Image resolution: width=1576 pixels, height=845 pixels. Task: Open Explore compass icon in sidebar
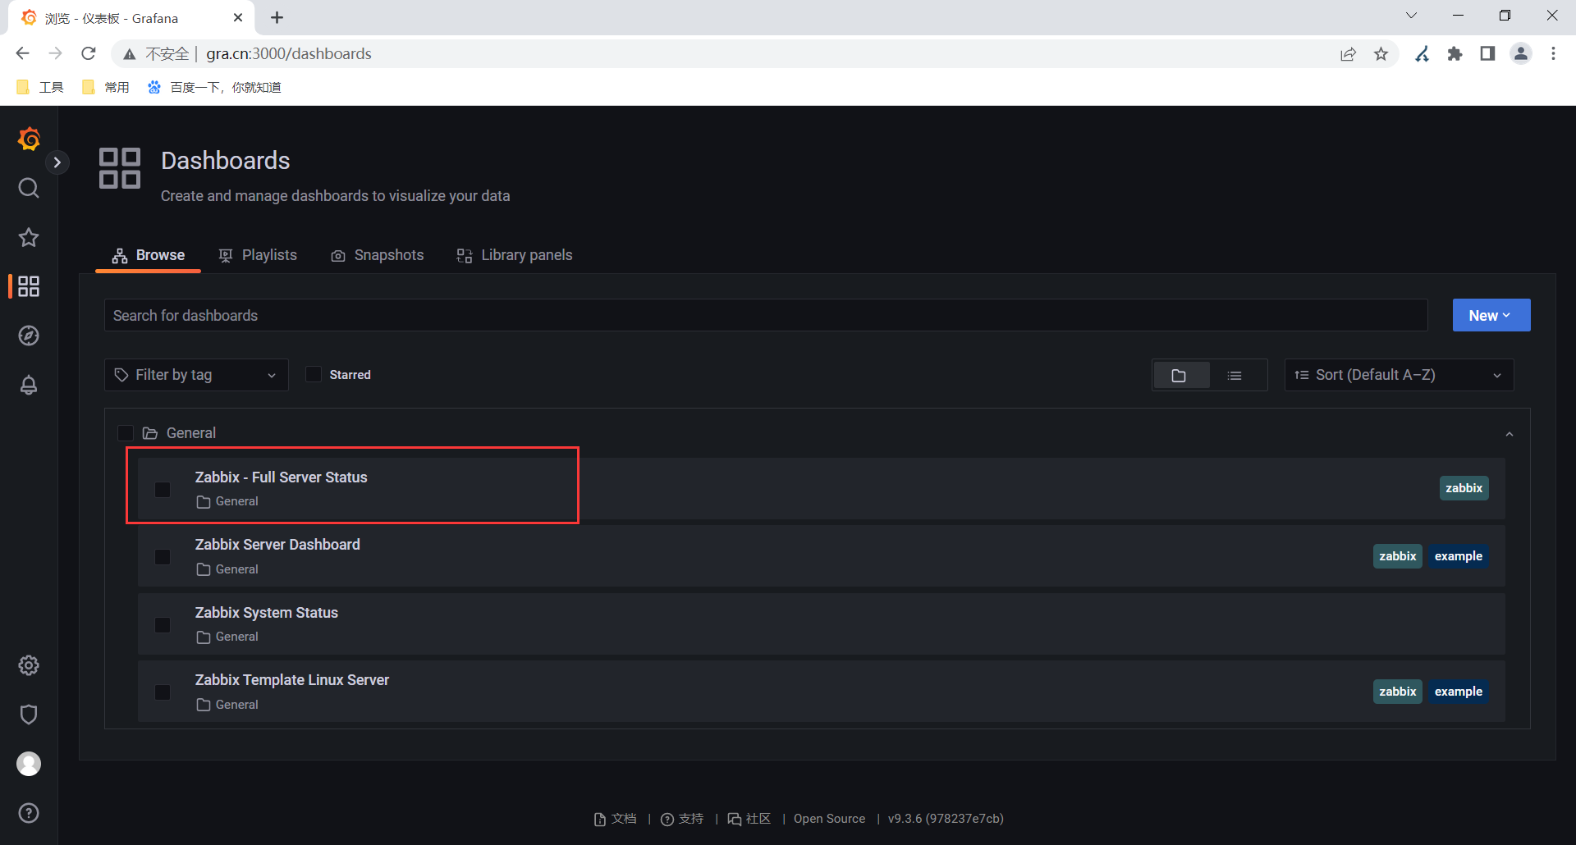coord(29,336)
